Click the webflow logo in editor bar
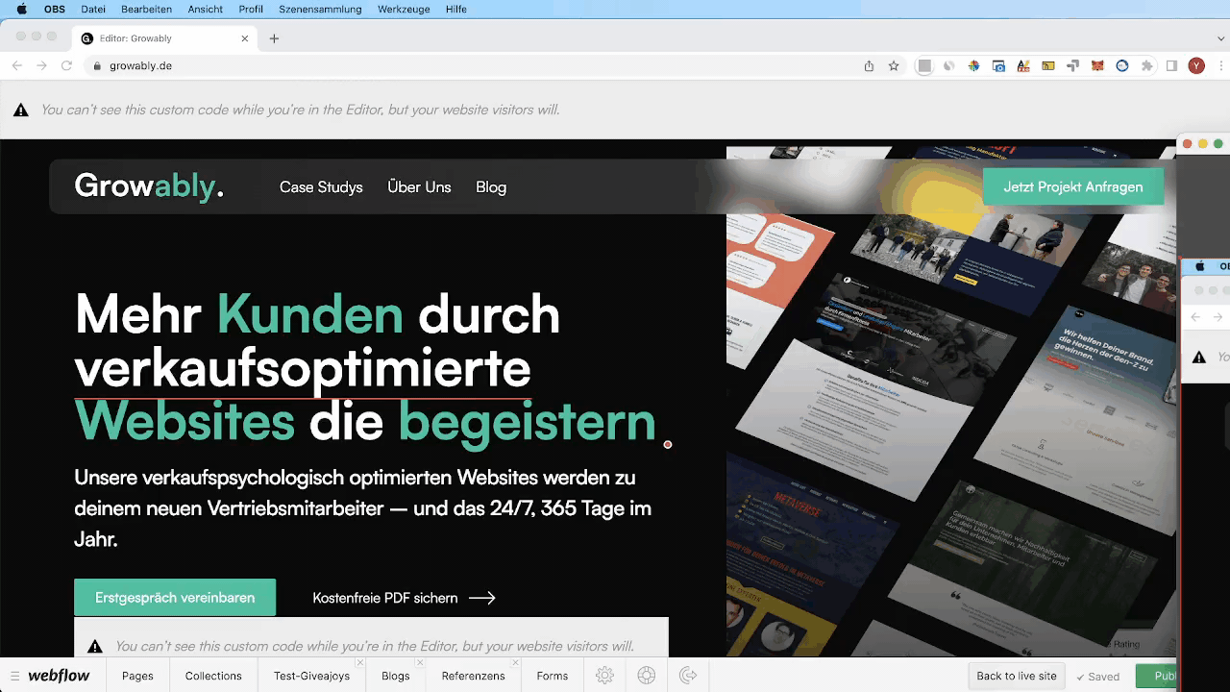 59,676
